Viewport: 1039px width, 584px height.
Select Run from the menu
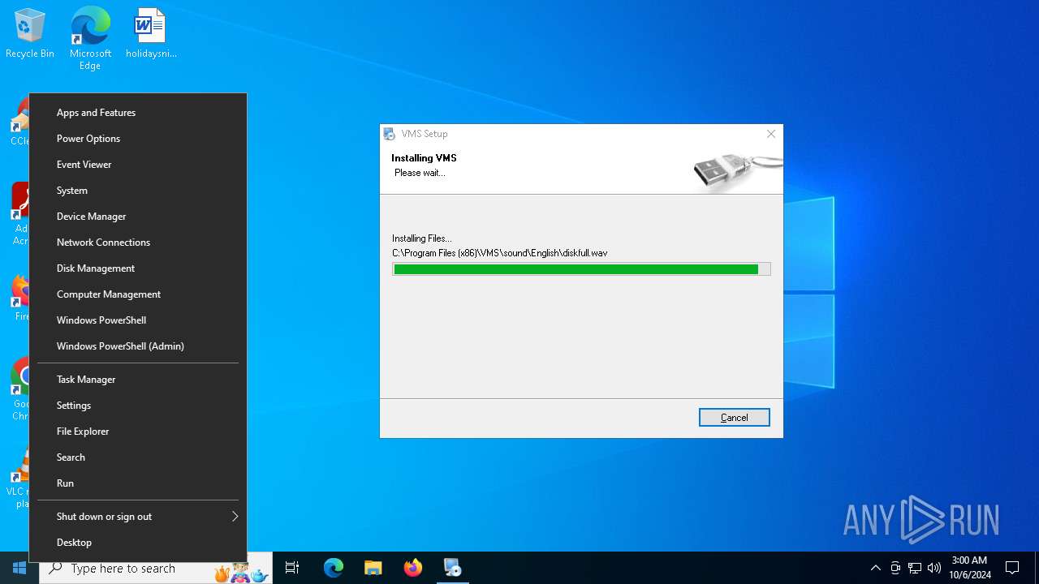point(138,483)
